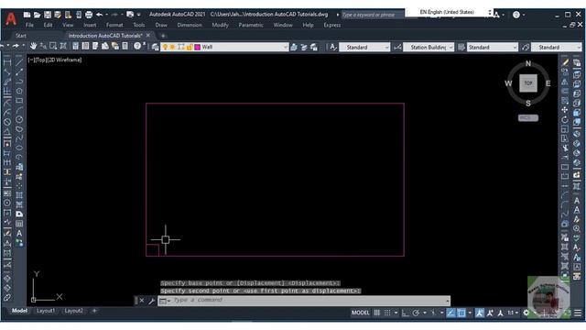
Task: Expand the table style Standard dropdown
Action: 515,47
